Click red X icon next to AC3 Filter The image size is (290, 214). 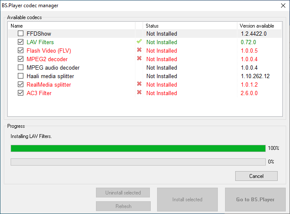pyautogui.click(x=139, y=92)
